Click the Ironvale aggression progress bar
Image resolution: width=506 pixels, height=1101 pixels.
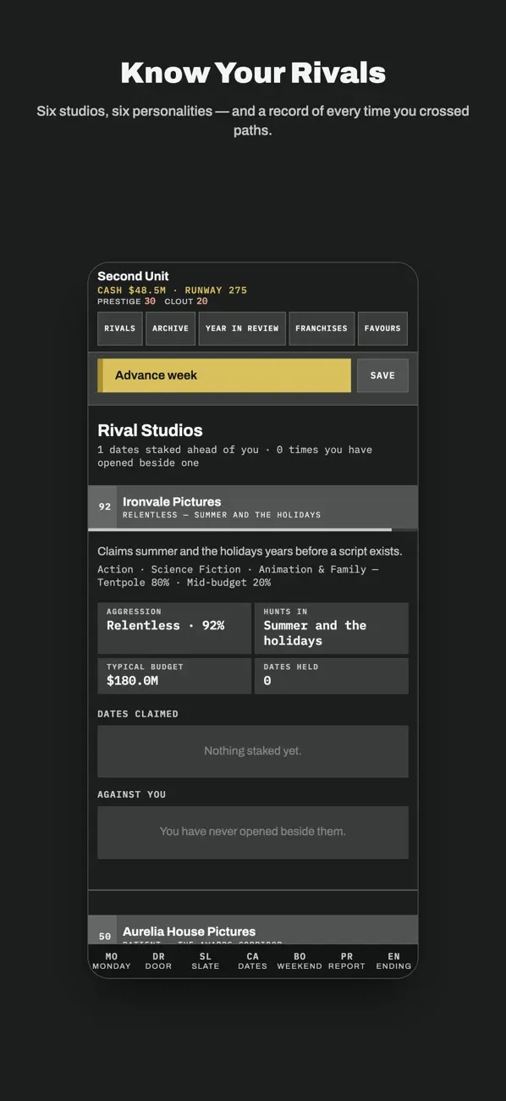point(253,529)
